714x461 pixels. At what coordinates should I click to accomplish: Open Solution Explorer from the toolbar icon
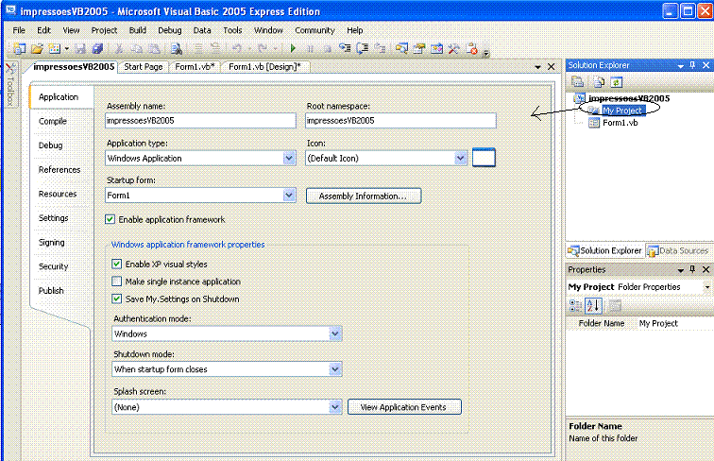tap(401, 48)
